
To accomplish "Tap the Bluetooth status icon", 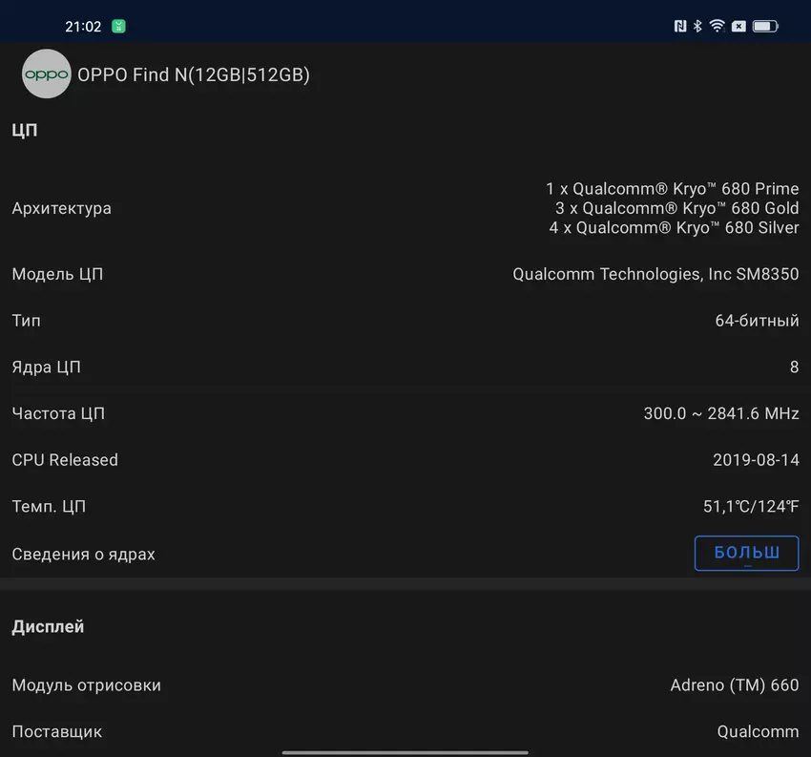I will pyautogui.click(x=697, y=27).
